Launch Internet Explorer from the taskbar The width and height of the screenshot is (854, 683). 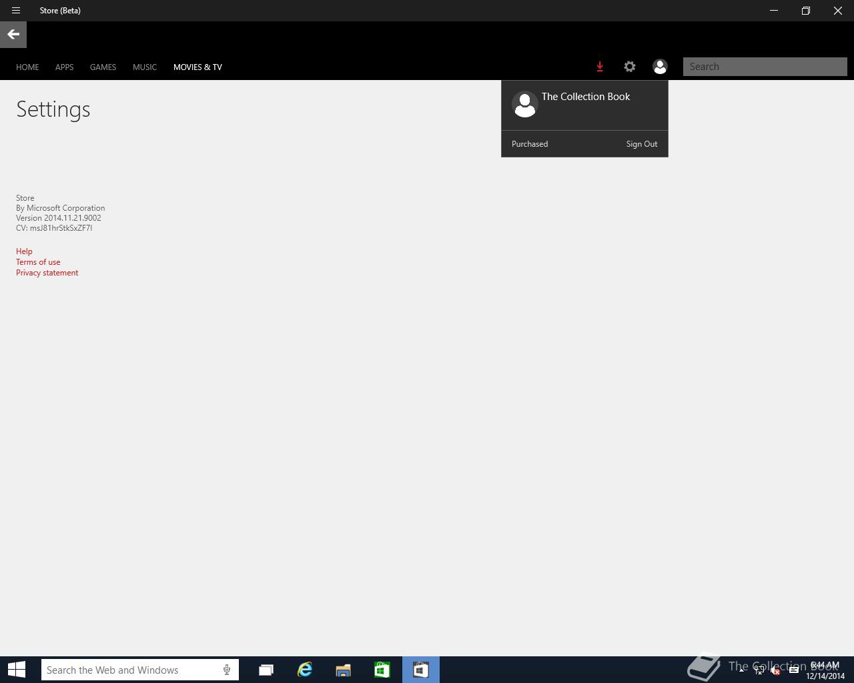pos(305,670)
